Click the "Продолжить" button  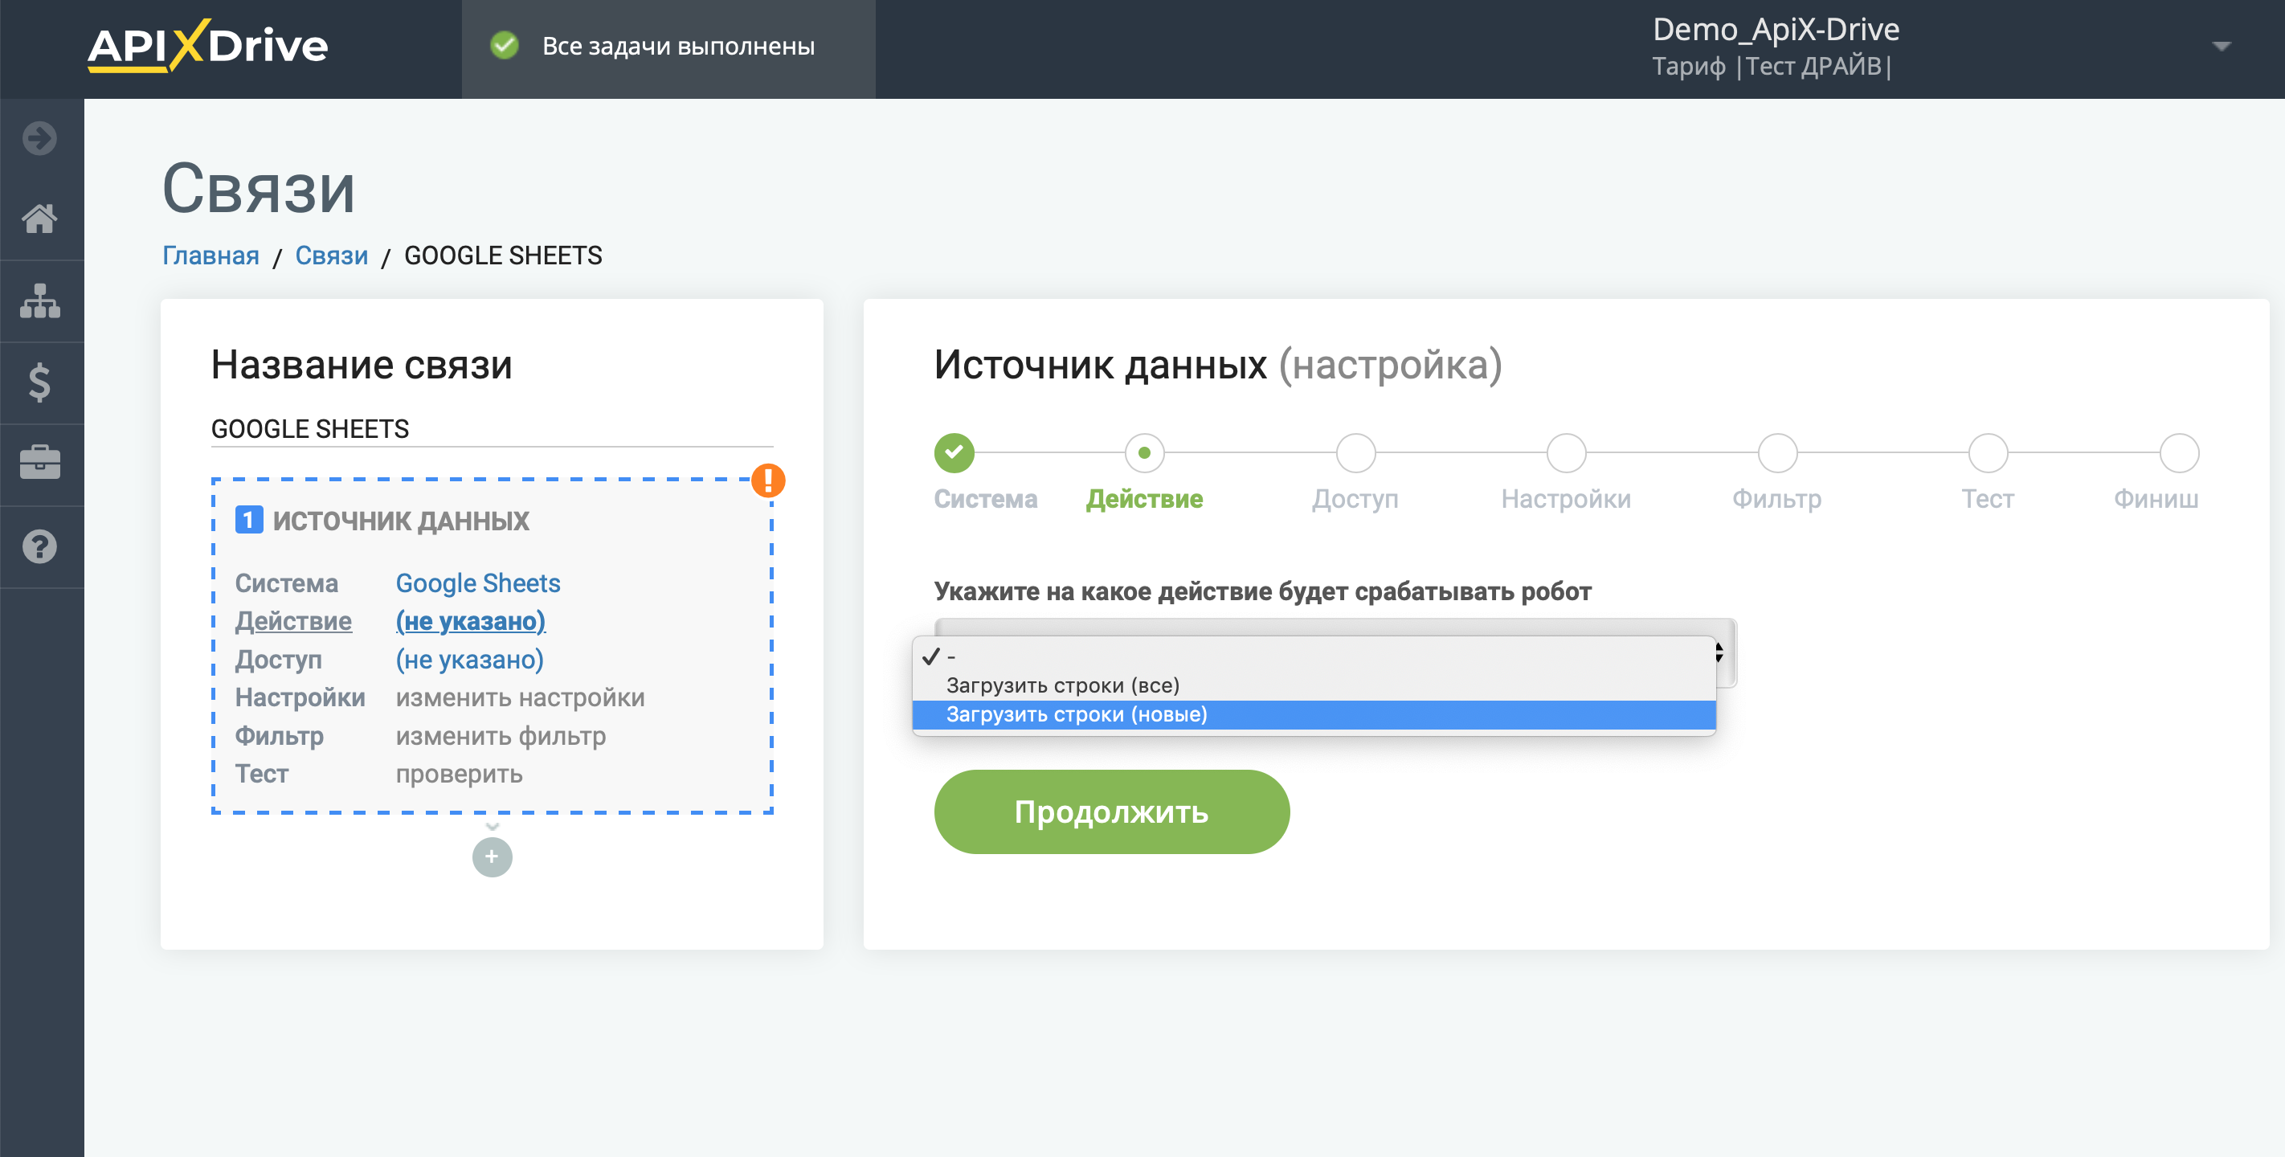coord(1111,811)
